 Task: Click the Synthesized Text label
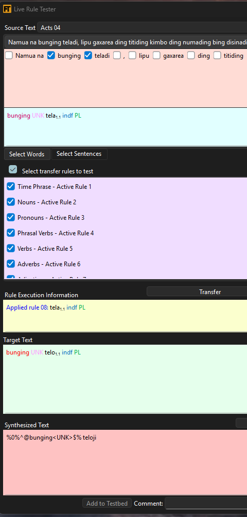click(x=27, y=425)
